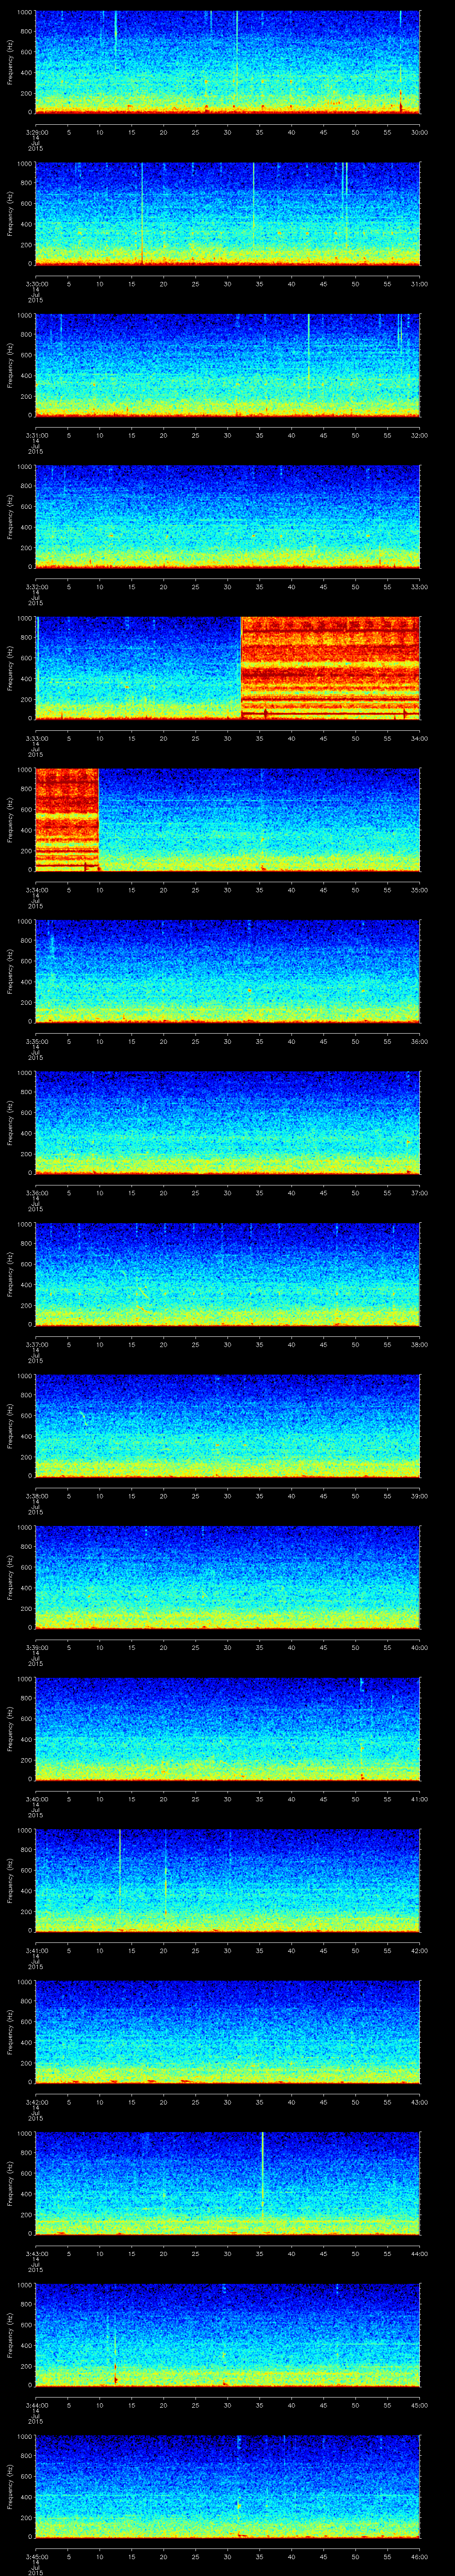Open the 3:39:00 spectrogram panel

point(227,1577)
